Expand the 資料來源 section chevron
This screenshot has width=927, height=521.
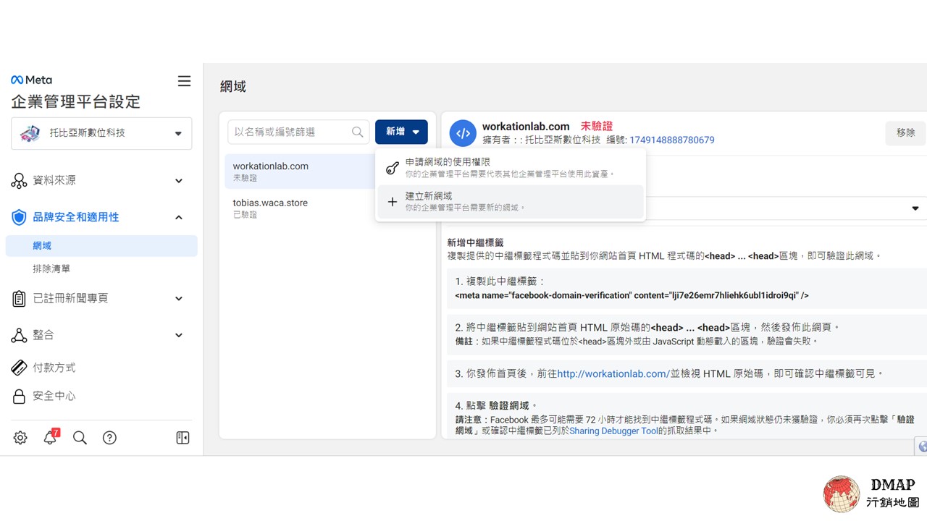[x=179, y=181]
